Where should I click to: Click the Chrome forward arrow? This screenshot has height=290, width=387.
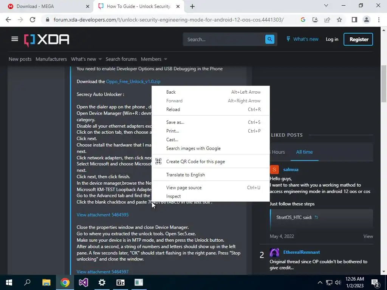click(x=20, y=20)
